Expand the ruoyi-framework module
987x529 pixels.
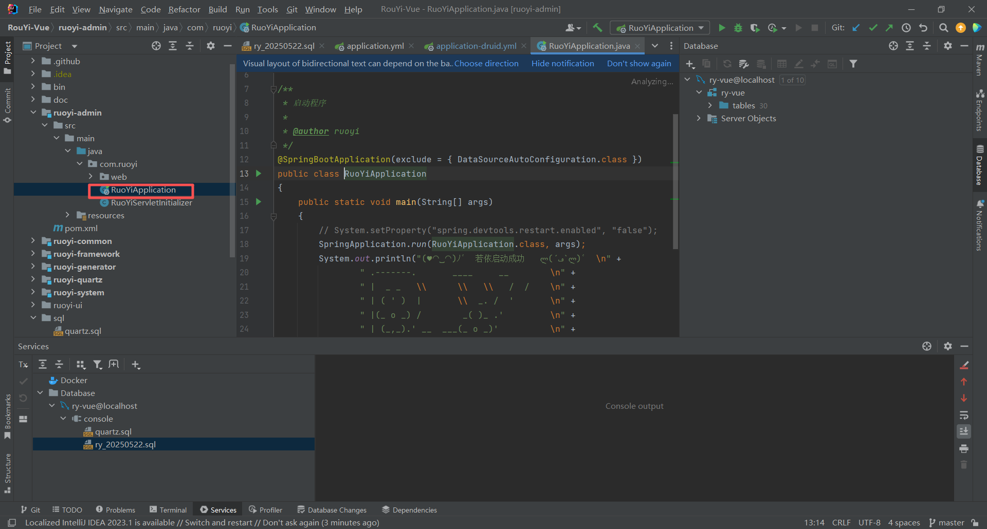(x=33, y=254)
